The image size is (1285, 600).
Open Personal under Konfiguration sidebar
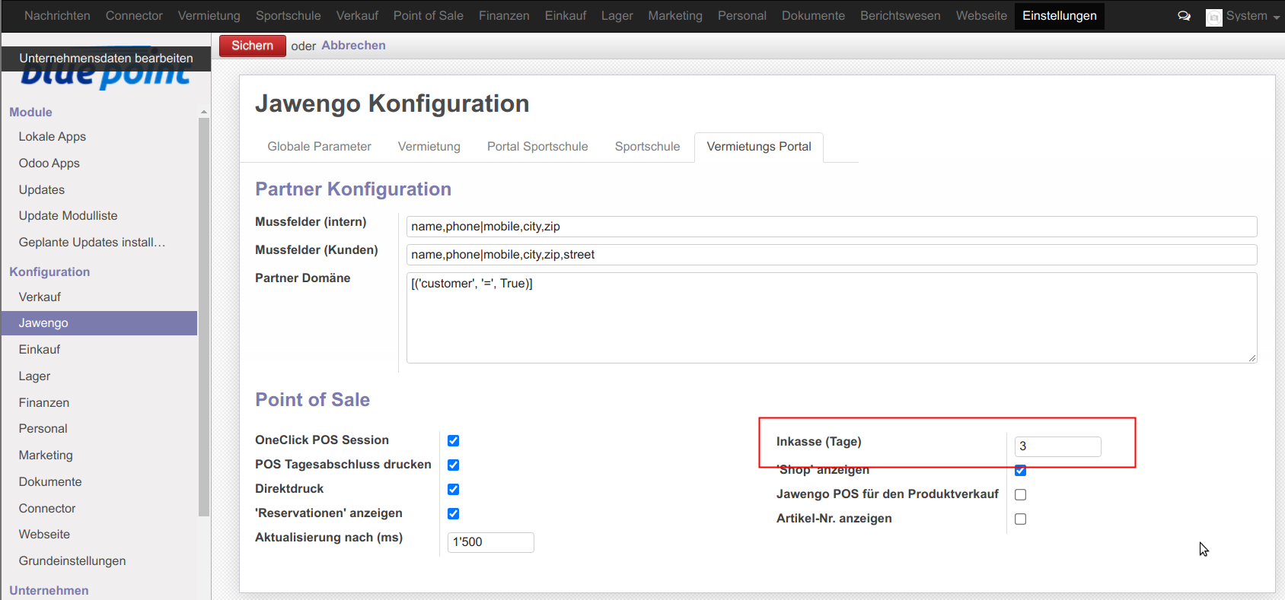[43, 429]
